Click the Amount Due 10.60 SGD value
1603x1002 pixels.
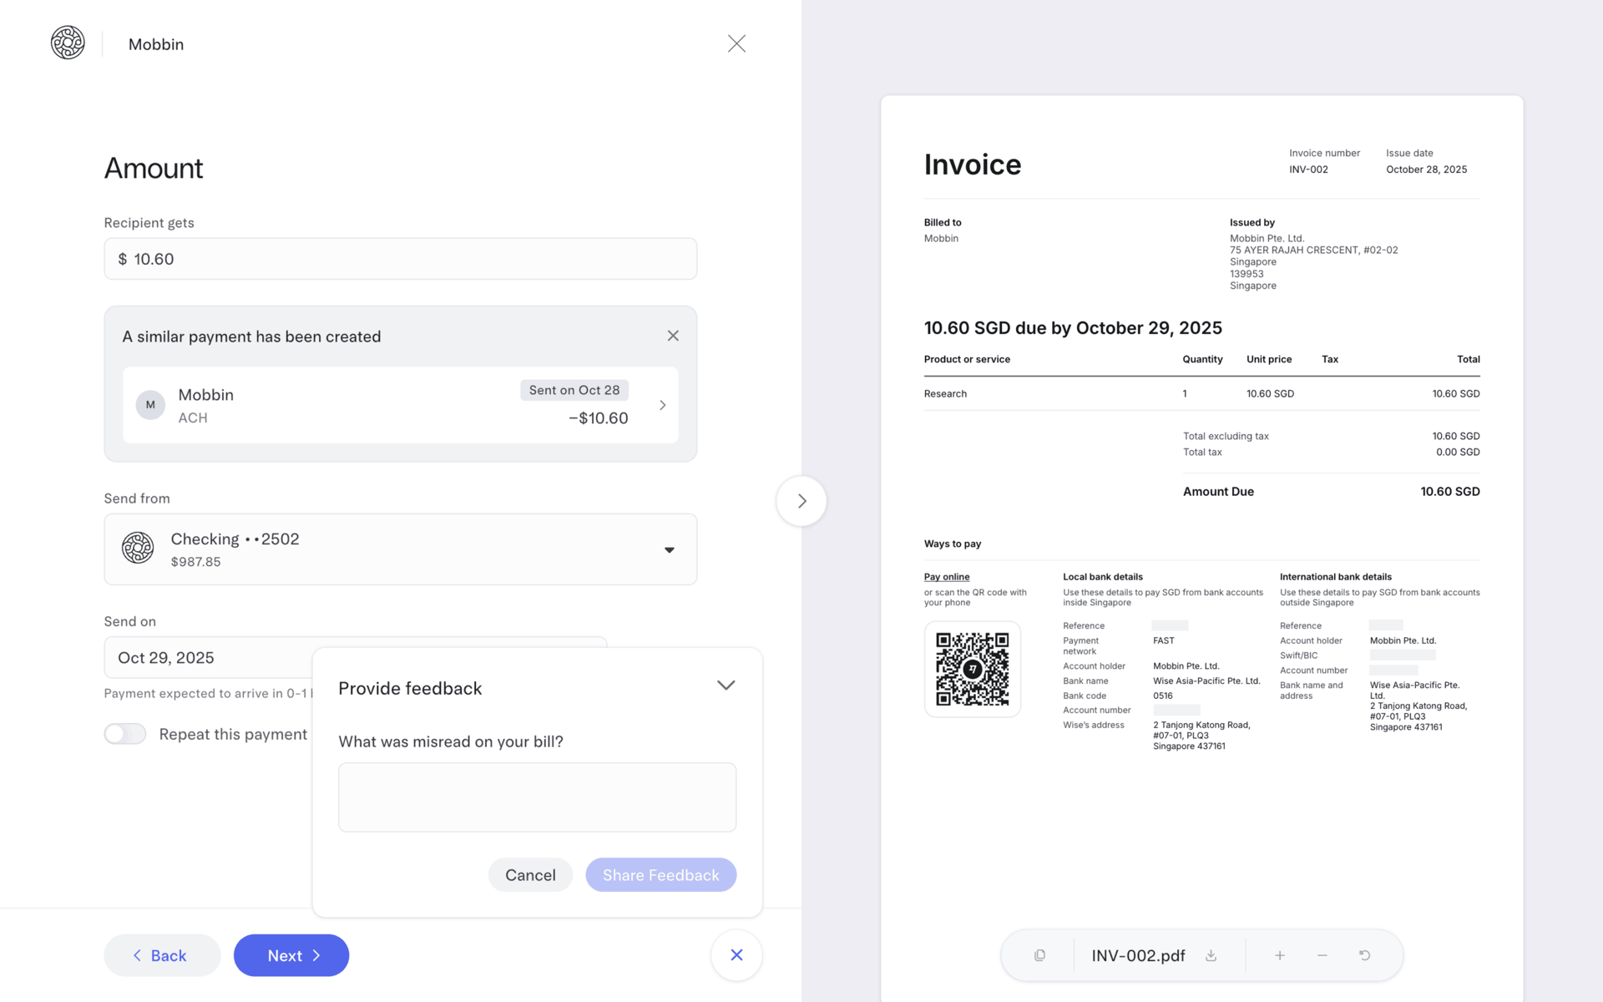[x=1449, y=492]
